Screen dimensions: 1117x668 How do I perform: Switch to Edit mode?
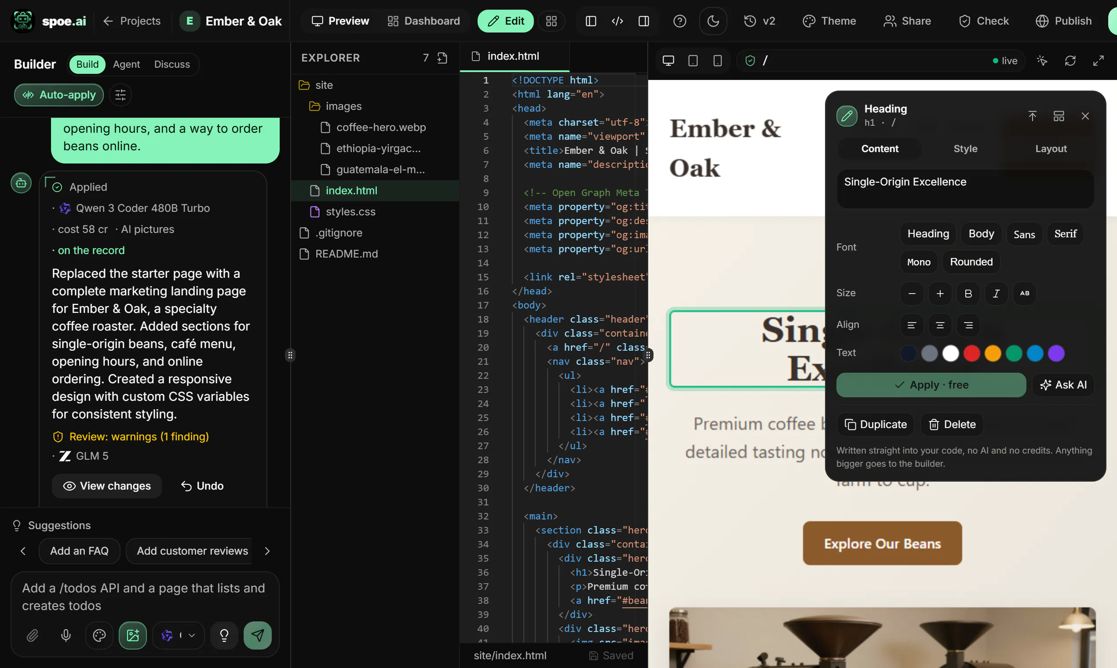point(505,21)
